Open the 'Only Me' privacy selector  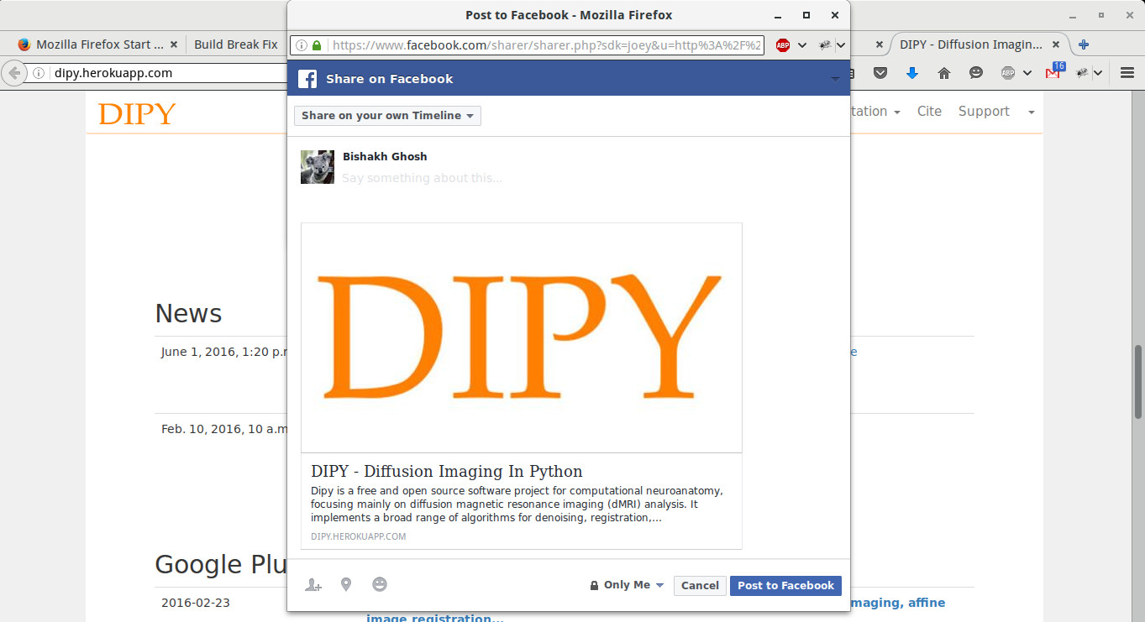[x=627, y=585]
